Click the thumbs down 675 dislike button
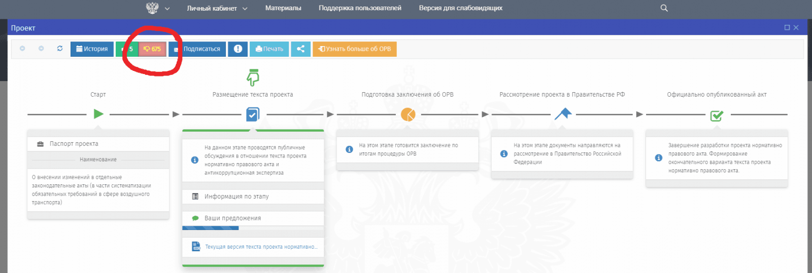This screenshot has height=273, width=812. pos(152,49)
